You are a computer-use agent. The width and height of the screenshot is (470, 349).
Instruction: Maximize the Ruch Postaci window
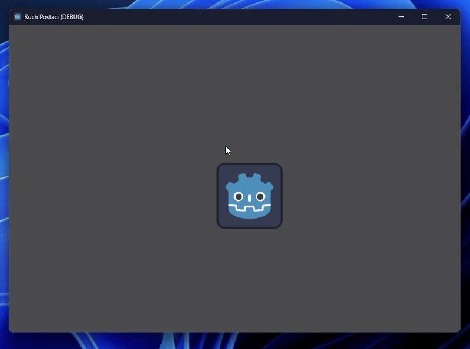(424, 17)
